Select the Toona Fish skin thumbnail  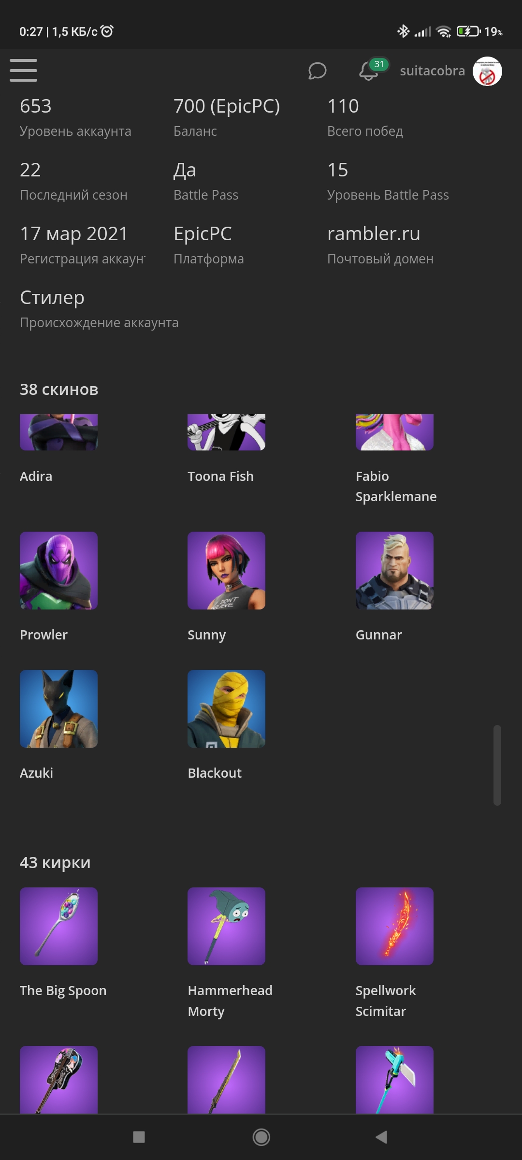(226, 432)
